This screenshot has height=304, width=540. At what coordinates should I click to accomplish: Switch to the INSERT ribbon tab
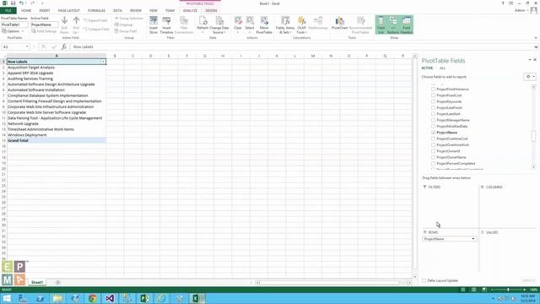(45, 10)
